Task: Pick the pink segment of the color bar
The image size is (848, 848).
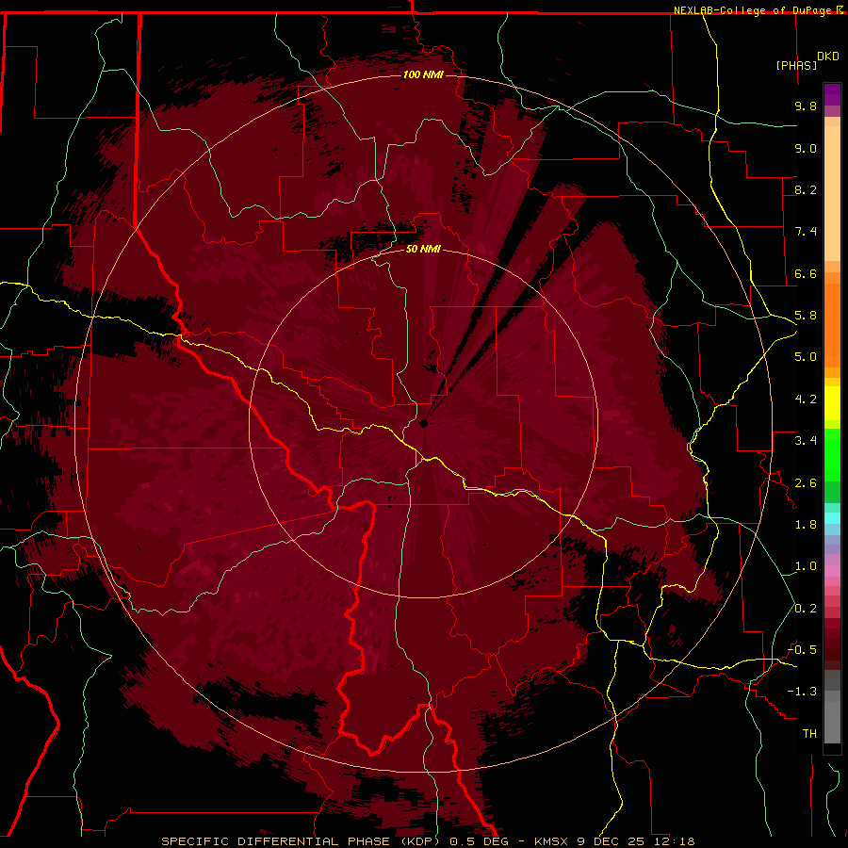Action: [x=832, y=571]
